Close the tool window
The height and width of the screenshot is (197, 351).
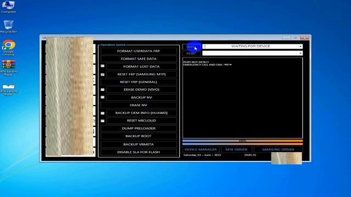pyautogui.click(x=304, y=38)
